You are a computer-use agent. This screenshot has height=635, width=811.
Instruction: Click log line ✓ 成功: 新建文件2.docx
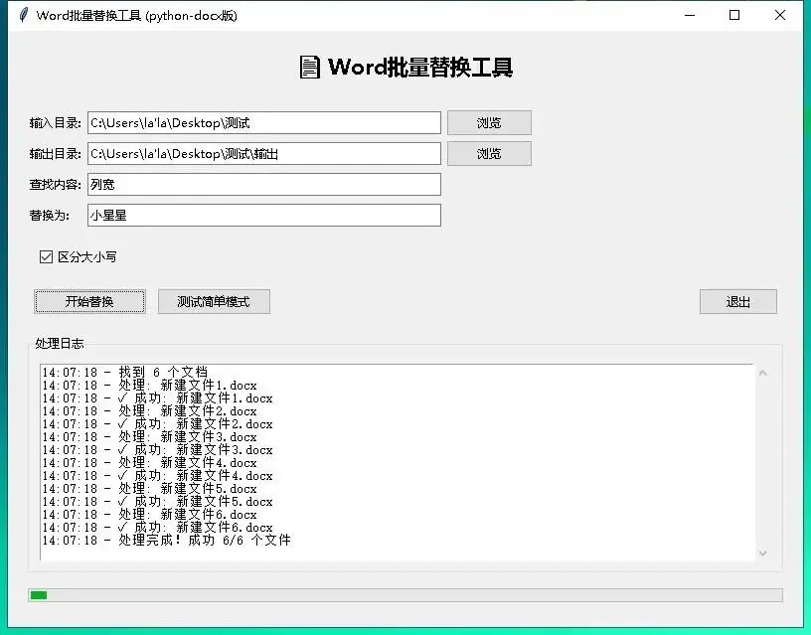tap(157, 424)
